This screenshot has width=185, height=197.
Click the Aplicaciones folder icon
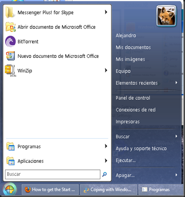pos(11,161)
